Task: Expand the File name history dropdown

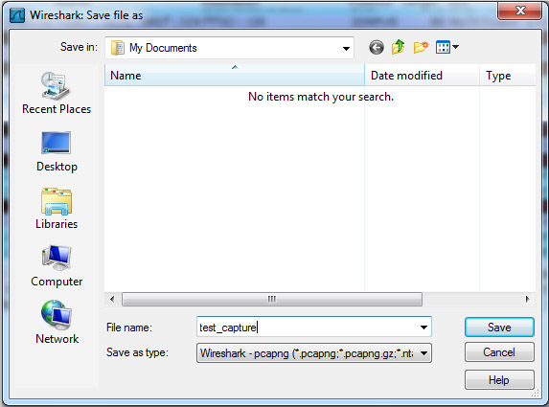Action: (423, 328)
